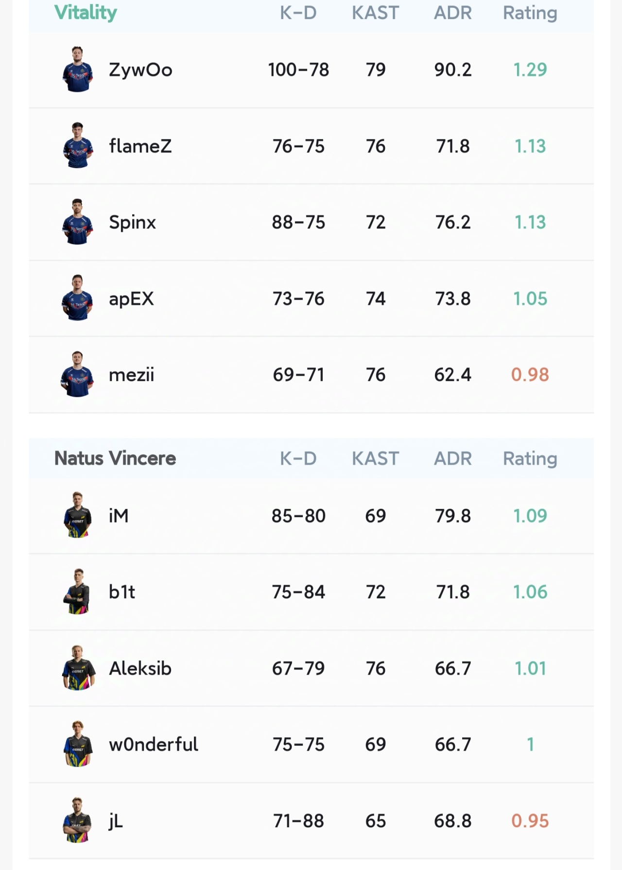Click ZywOo's player avatar

point(78,70)
